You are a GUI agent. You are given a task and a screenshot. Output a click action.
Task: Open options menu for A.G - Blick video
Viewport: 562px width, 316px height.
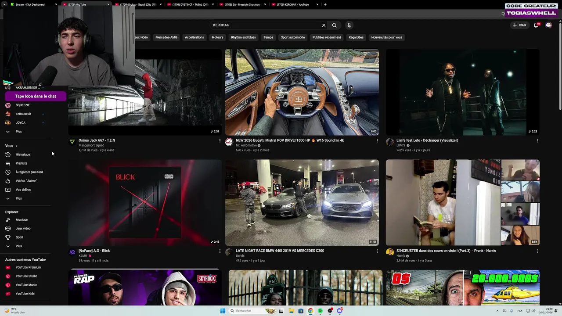pos(220,251)
